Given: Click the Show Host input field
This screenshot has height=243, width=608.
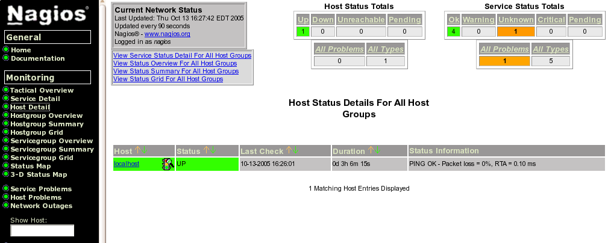Looking at the screenshot, I should (x=42, y=230).
